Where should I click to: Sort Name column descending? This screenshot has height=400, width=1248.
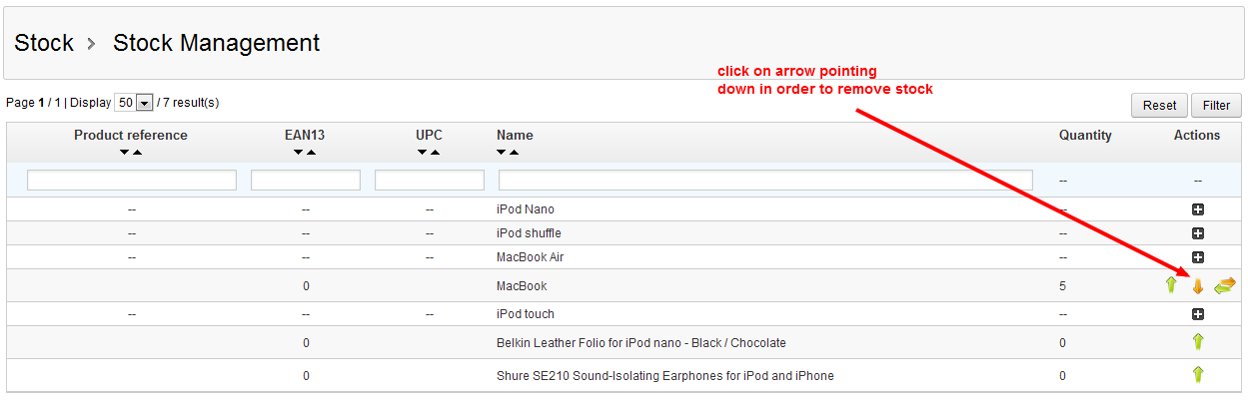click(x=502, y=153)
